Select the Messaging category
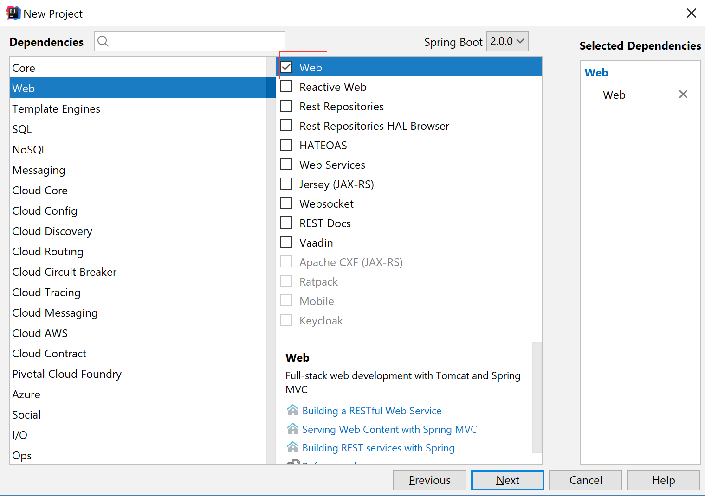This screenshot has height=496, width=705. point(138,170)
